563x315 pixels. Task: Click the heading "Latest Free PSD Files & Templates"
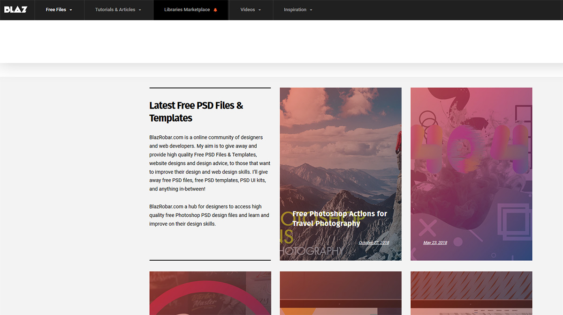[196, 112]
